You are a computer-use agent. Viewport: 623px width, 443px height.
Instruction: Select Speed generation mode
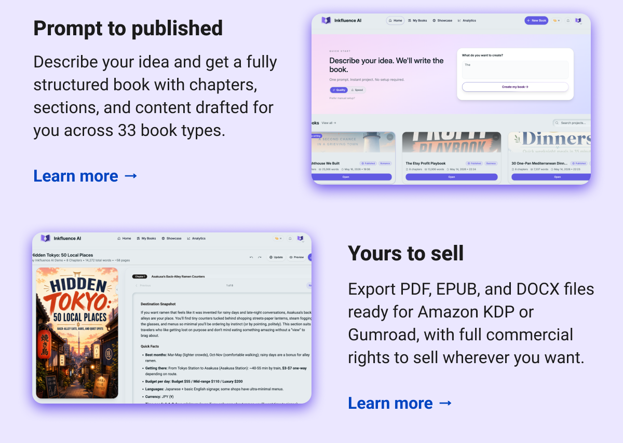coord(357,90)
